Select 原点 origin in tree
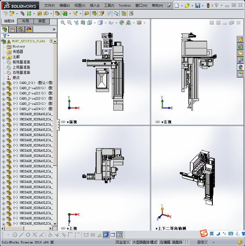Viewport: 245px width, 246px height. click(x=16, y=78)
